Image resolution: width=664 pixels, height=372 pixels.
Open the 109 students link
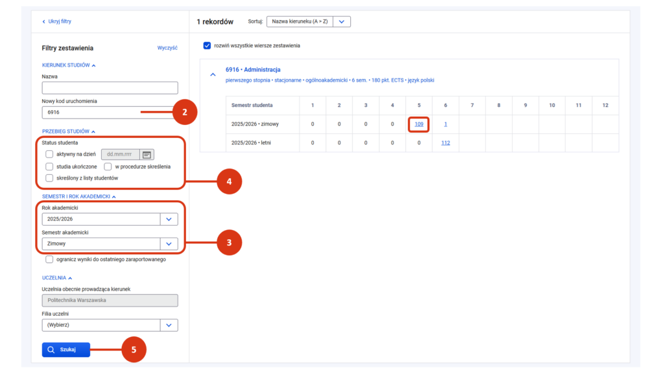(x=419, y=124)
